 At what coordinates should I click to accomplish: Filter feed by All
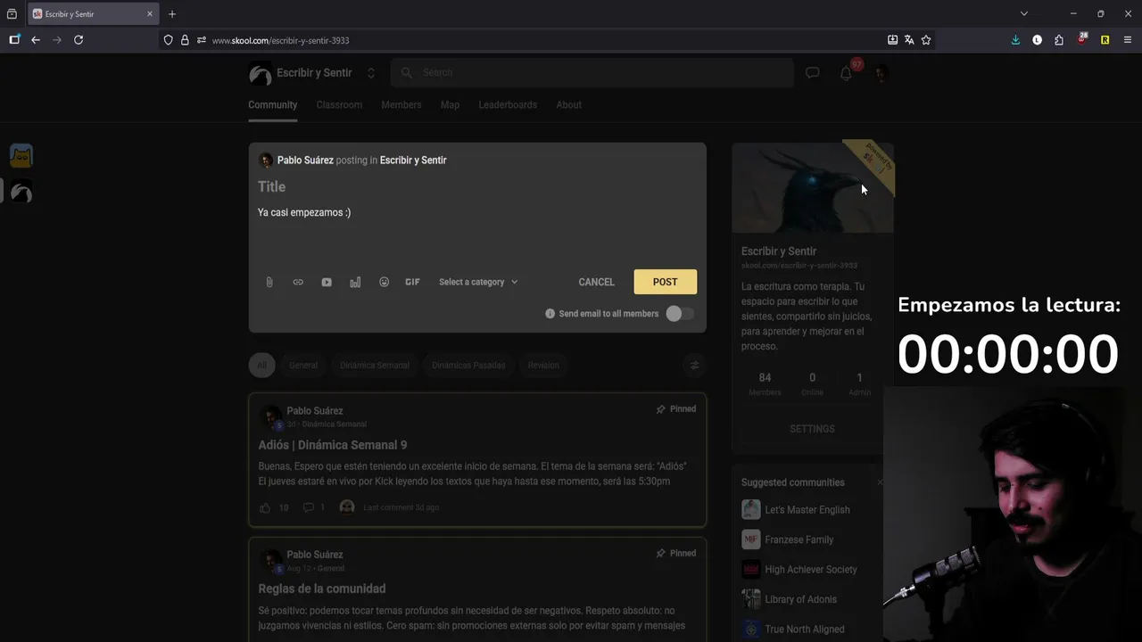tap(262, 365)
